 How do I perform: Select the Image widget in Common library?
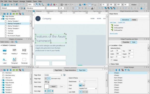(x=5, y=51)
